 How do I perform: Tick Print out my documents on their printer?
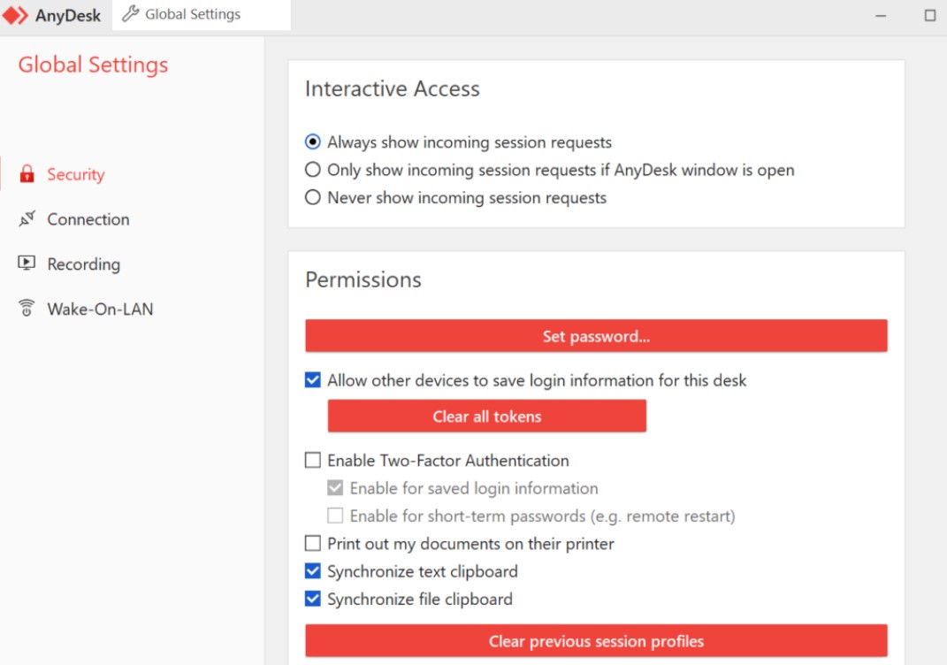tap(313, 544)
